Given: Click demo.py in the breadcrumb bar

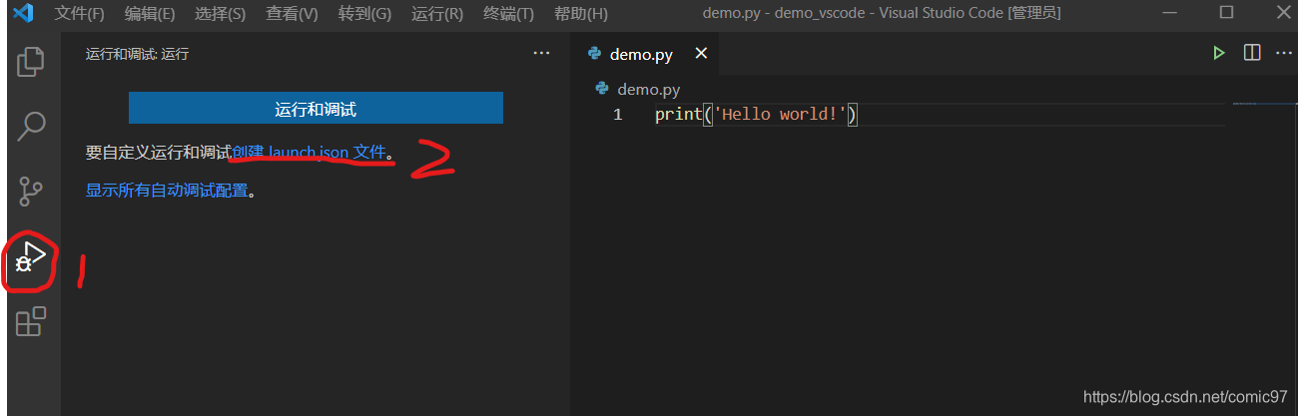Looking at the screenshot, I should (x=649, y=89).
